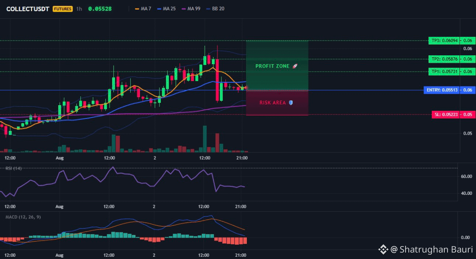Click the MA 7 orange color dash

(137, 8)
